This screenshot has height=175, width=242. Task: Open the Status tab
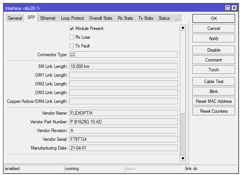(x=164, y=18)
